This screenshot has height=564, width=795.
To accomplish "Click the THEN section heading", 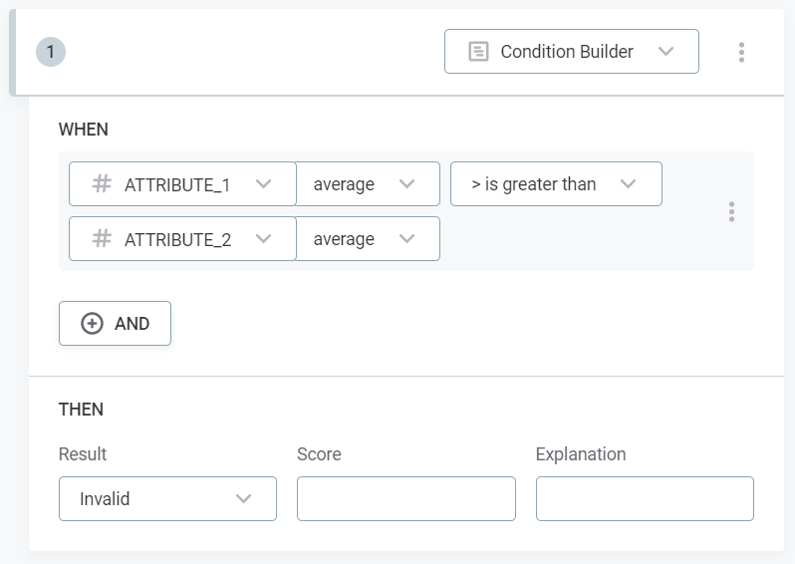I will pyautogui.click(x=81, y=410).
